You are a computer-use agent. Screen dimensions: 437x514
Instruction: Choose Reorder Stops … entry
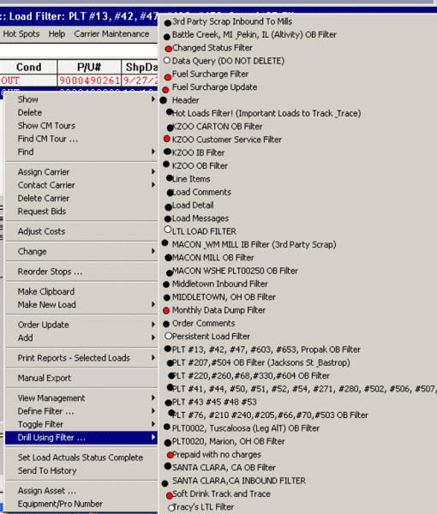pos(50,272)
